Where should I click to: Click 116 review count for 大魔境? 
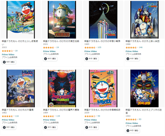pyautogui.click(x=17, y=116)
